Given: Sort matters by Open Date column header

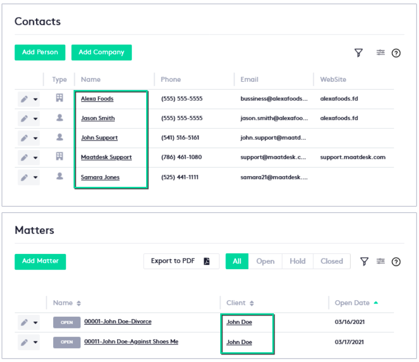Looking at the screenshot, I should (x=352, y=303).
